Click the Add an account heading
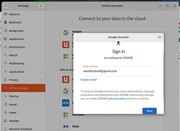180x131 pixels. click(66, 70)
